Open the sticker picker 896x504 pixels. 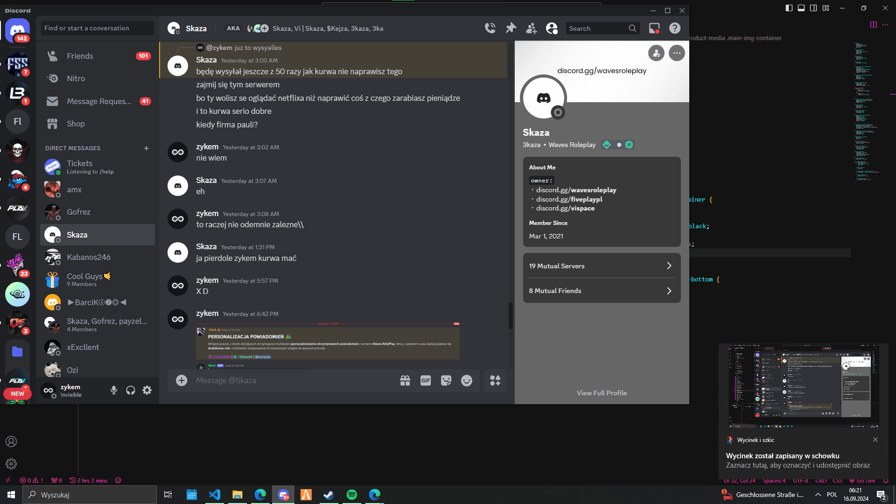pos(446,380)
